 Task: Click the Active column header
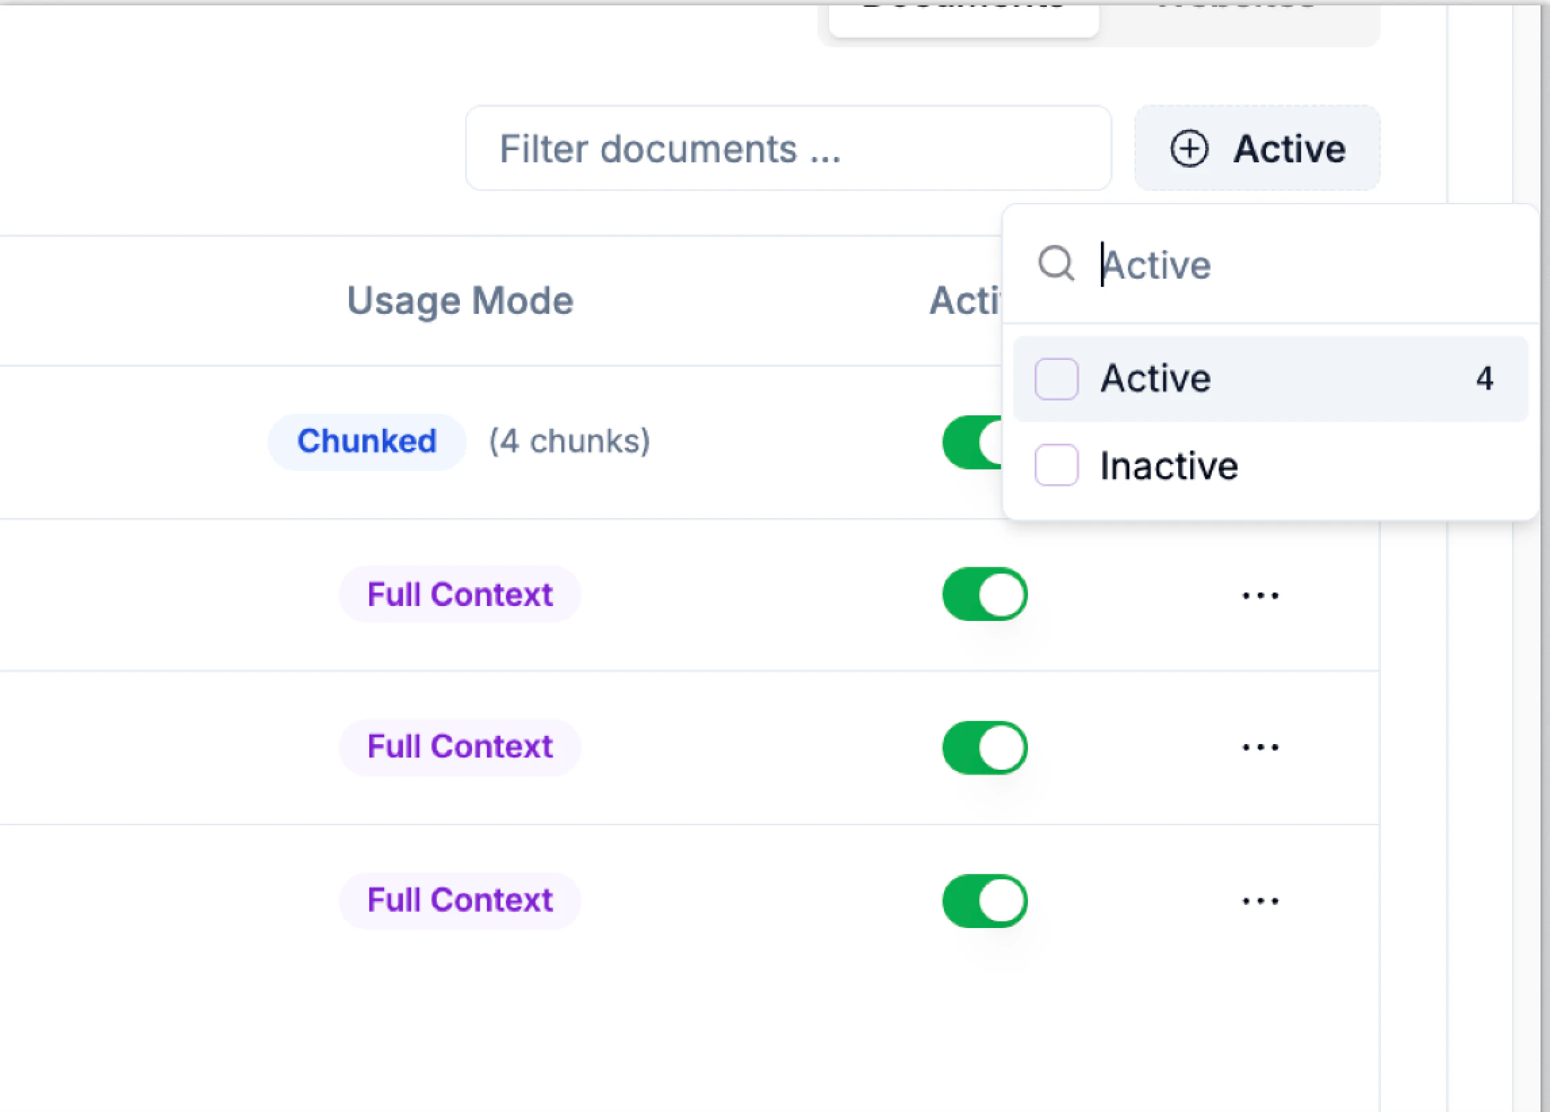click(x=965, y=300)
